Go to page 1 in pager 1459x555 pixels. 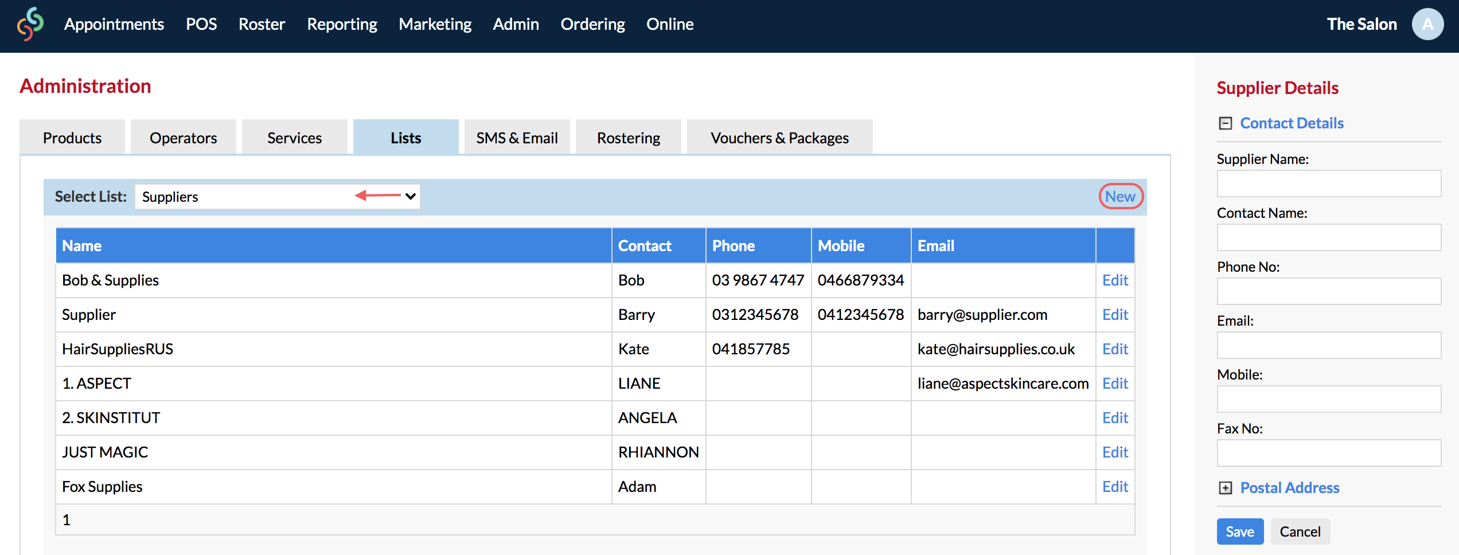(67, 520)
